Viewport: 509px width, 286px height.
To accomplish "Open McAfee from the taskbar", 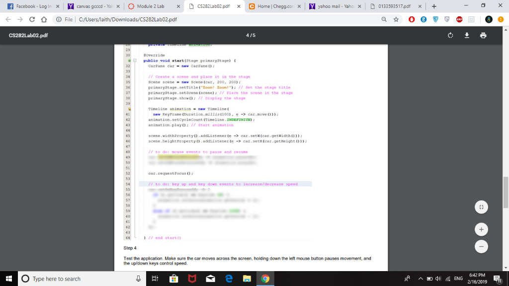I will point(192,279).
